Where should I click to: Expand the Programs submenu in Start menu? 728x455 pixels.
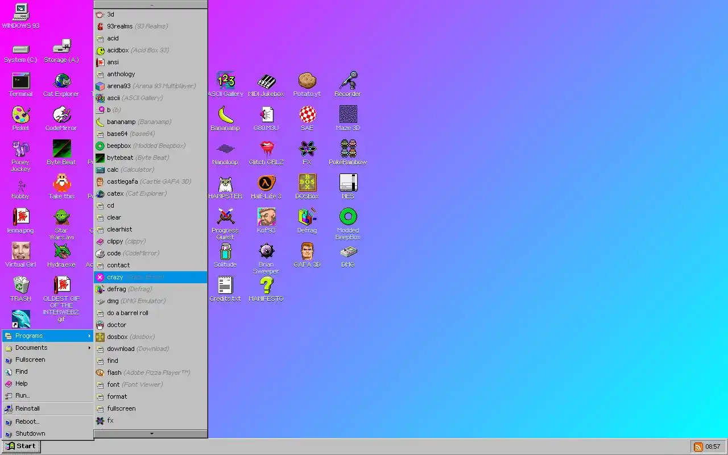(48, 336)
